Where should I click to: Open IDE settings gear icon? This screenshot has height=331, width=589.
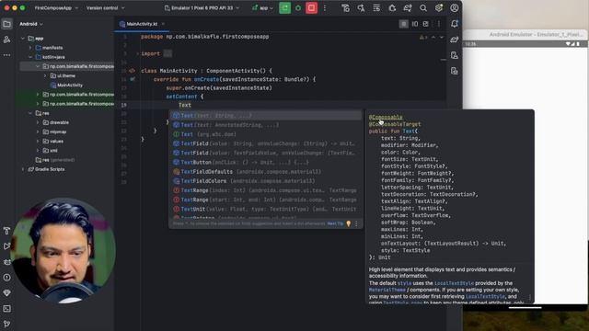tap(439, 8)
